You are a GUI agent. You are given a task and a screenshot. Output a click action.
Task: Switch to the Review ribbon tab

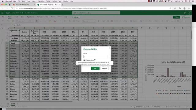tap(53, 17)
